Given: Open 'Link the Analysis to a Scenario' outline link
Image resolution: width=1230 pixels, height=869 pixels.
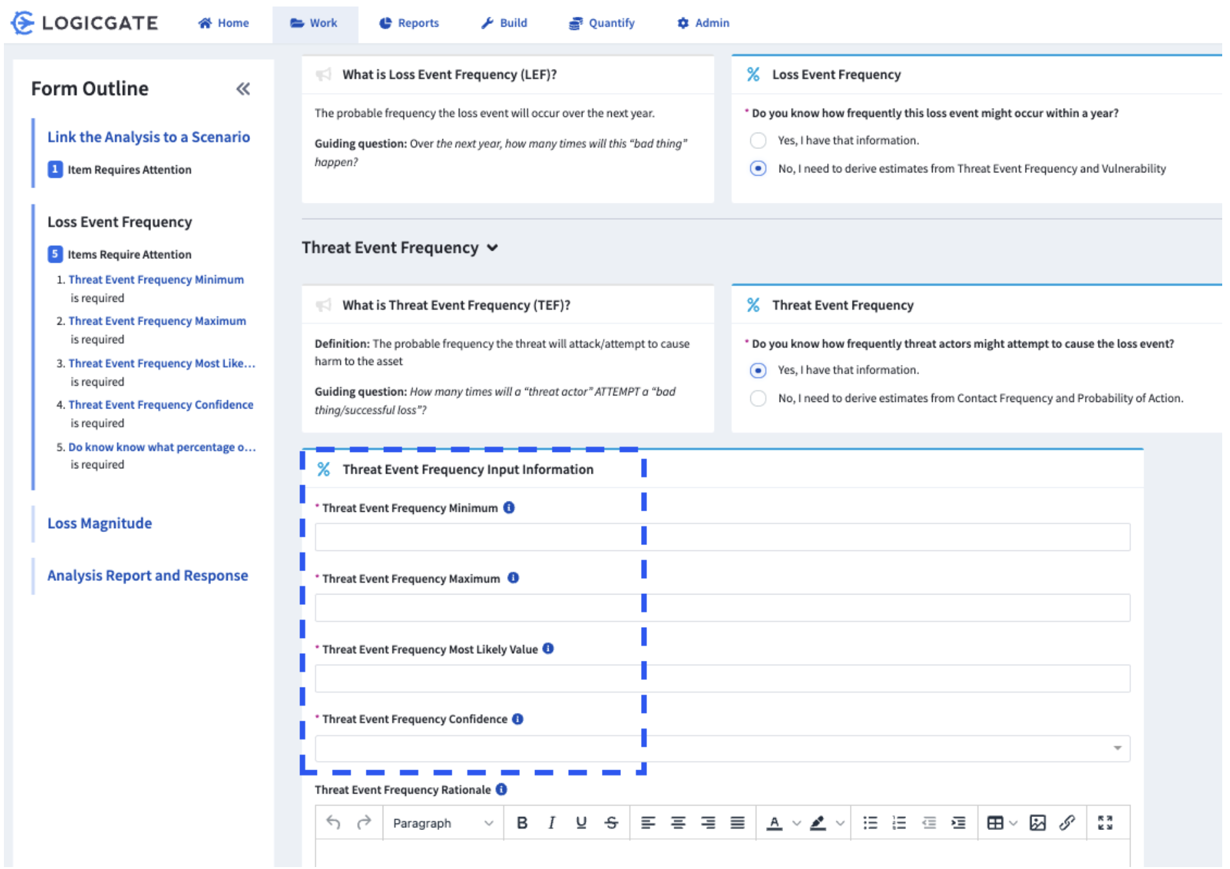Looking at the screenshot, I should [148, 137].
